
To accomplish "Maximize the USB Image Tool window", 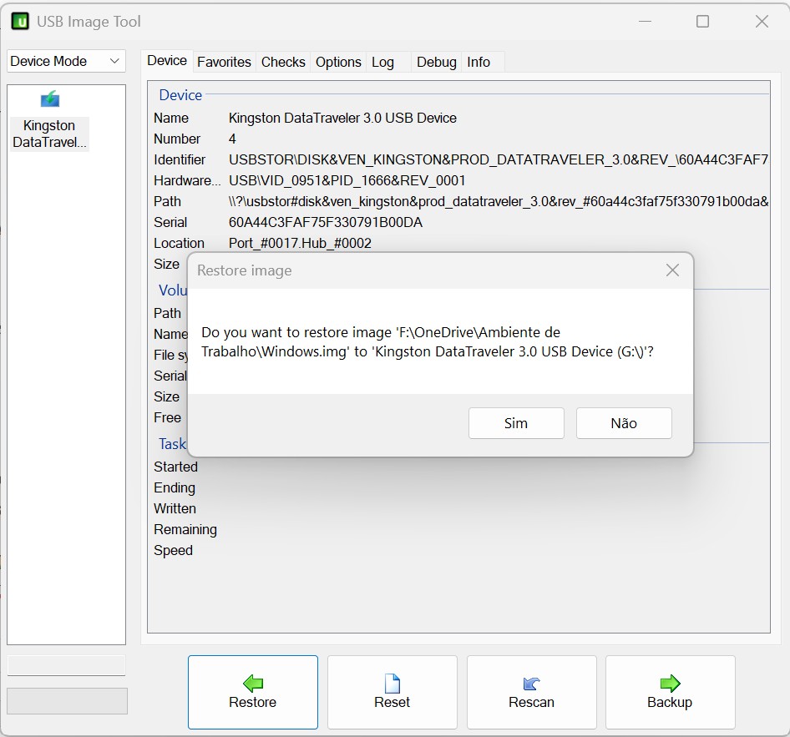I will click(702, 22).
